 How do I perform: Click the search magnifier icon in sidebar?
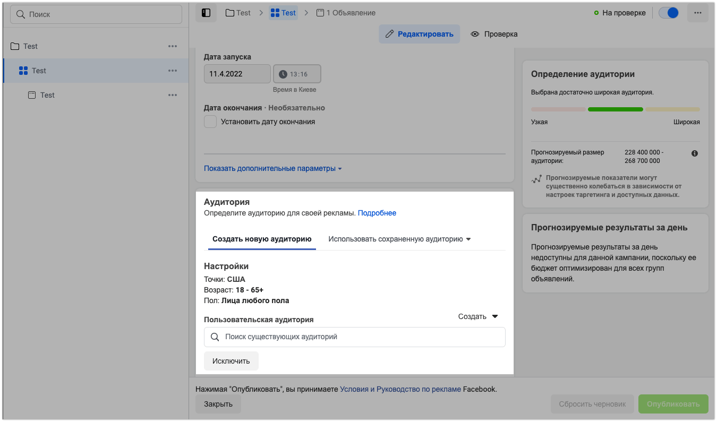coord(21,14)
